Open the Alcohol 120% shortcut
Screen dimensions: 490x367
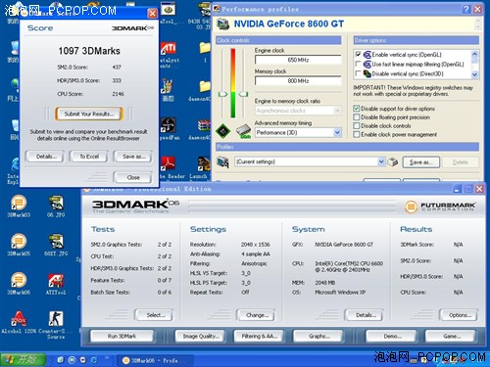click(x=19, y=323)
